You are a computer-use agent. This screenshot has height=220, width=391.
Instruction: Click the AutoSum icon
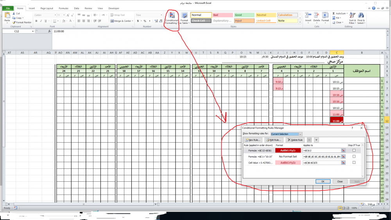point(334,13)
